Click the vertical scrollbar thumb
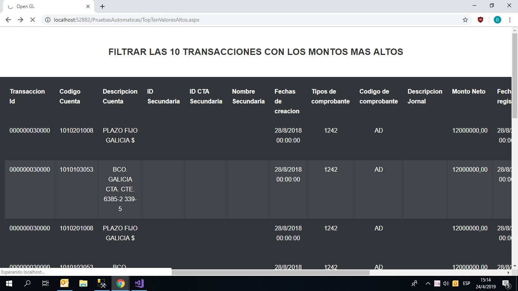This screenshot has height=291, width=518. point(515,76)
